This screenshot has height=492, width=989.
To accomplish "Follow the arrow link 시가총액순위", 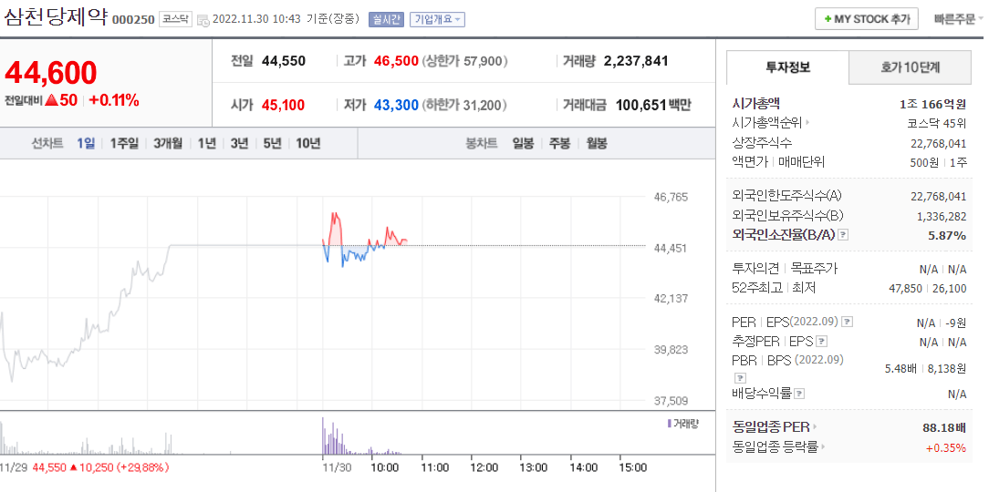I will tap(771, 124).
